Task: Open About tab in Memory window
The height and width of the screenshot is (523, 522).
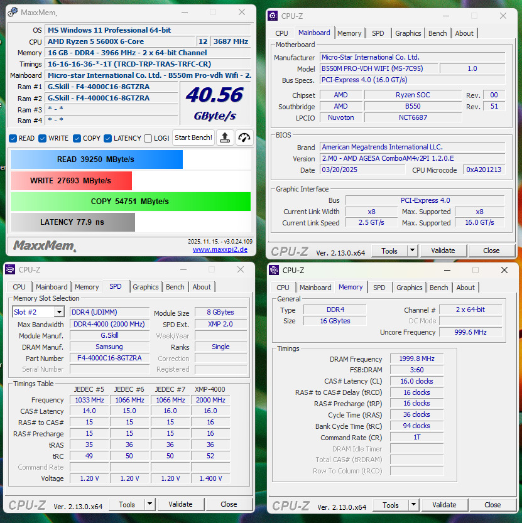Action: [x=465, y=288]
